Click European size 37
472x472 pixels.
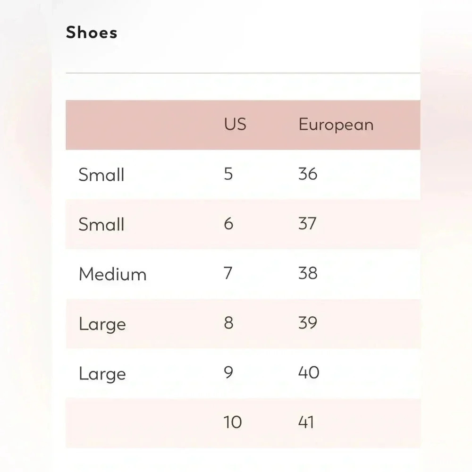tap(307, 224)
